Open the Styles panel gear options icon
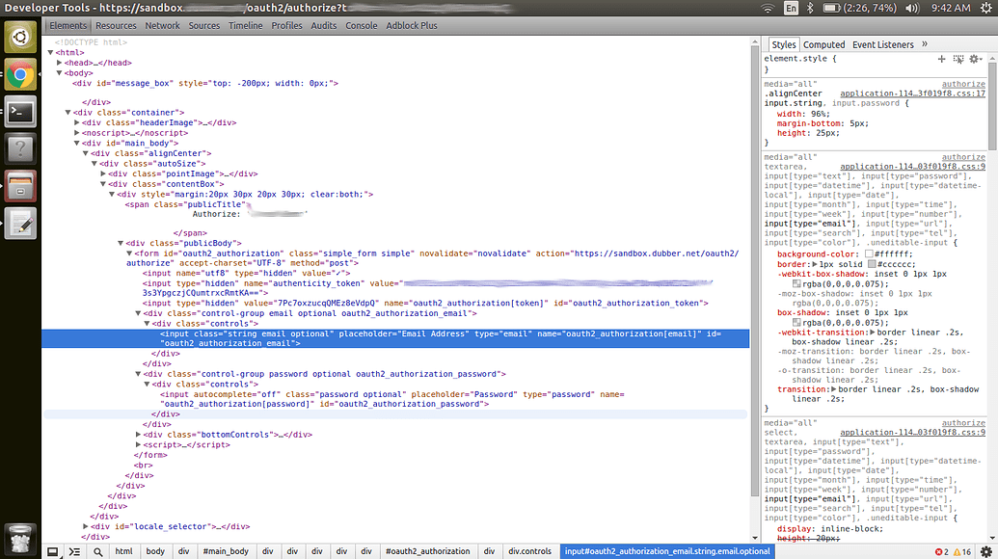The height and width of the screenshot is (559, 998). [x=974, y=59]
